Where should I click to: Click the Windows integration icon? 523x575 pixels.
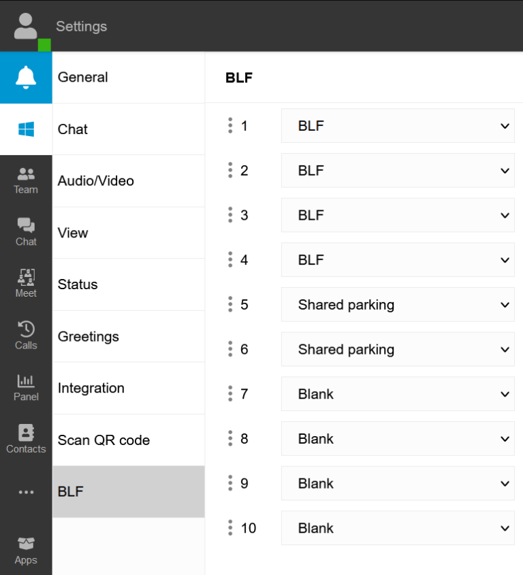pyautogui.click(x=26, y=129)
